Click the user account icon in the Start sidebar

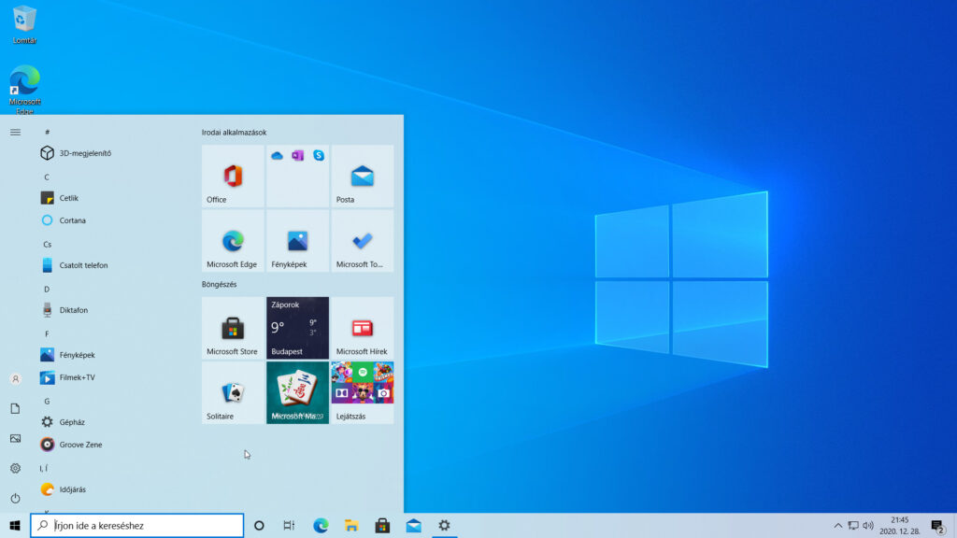click(x=15, y=379)
